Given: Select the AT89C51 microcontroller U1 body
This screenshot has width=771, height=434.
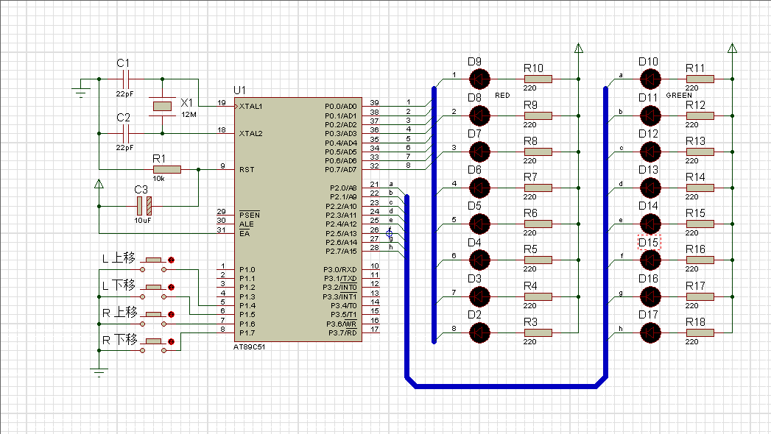Looking at the screenshot, I should 298,219.
